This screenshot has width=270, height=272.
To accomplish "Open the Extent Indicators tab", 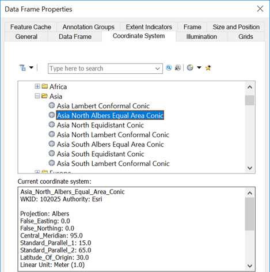I will tap(149, 27).
